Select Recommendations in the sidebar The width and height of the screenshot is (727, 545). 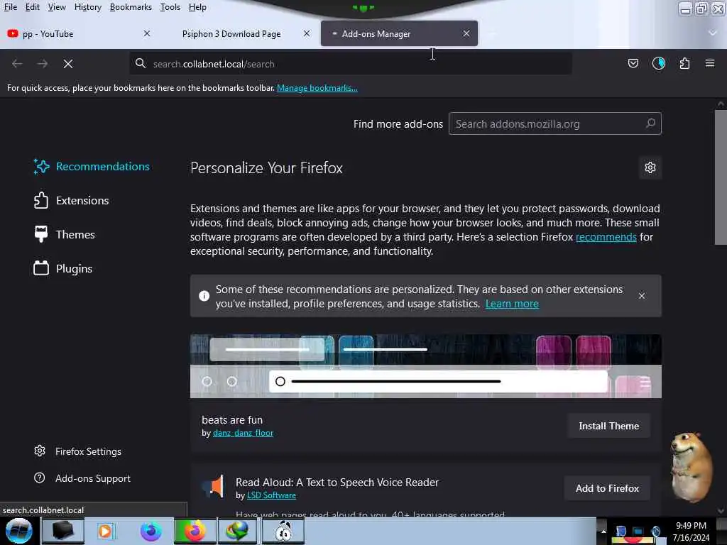click(x=92, y=166)
